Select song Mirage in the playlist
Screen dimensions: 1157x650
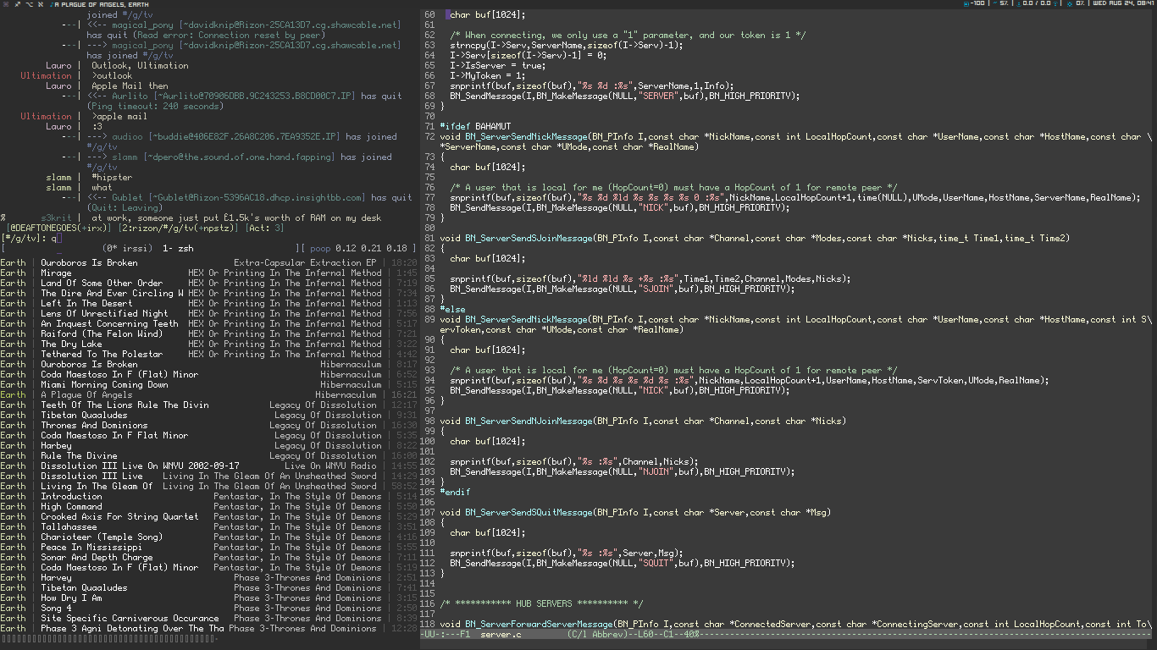coord(208,273)
